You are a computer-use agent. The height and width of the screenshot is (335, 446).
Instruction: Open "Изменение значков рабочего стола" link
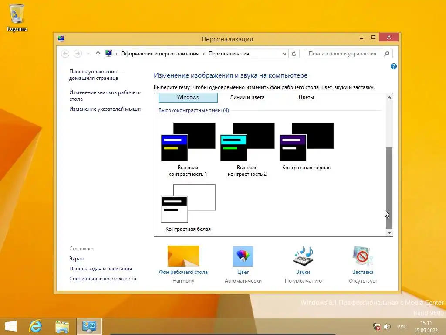coord(105,96)
